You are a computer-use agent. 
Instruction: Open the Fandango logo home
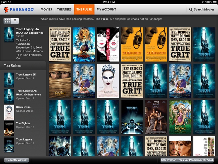click(x=19, y=10)
